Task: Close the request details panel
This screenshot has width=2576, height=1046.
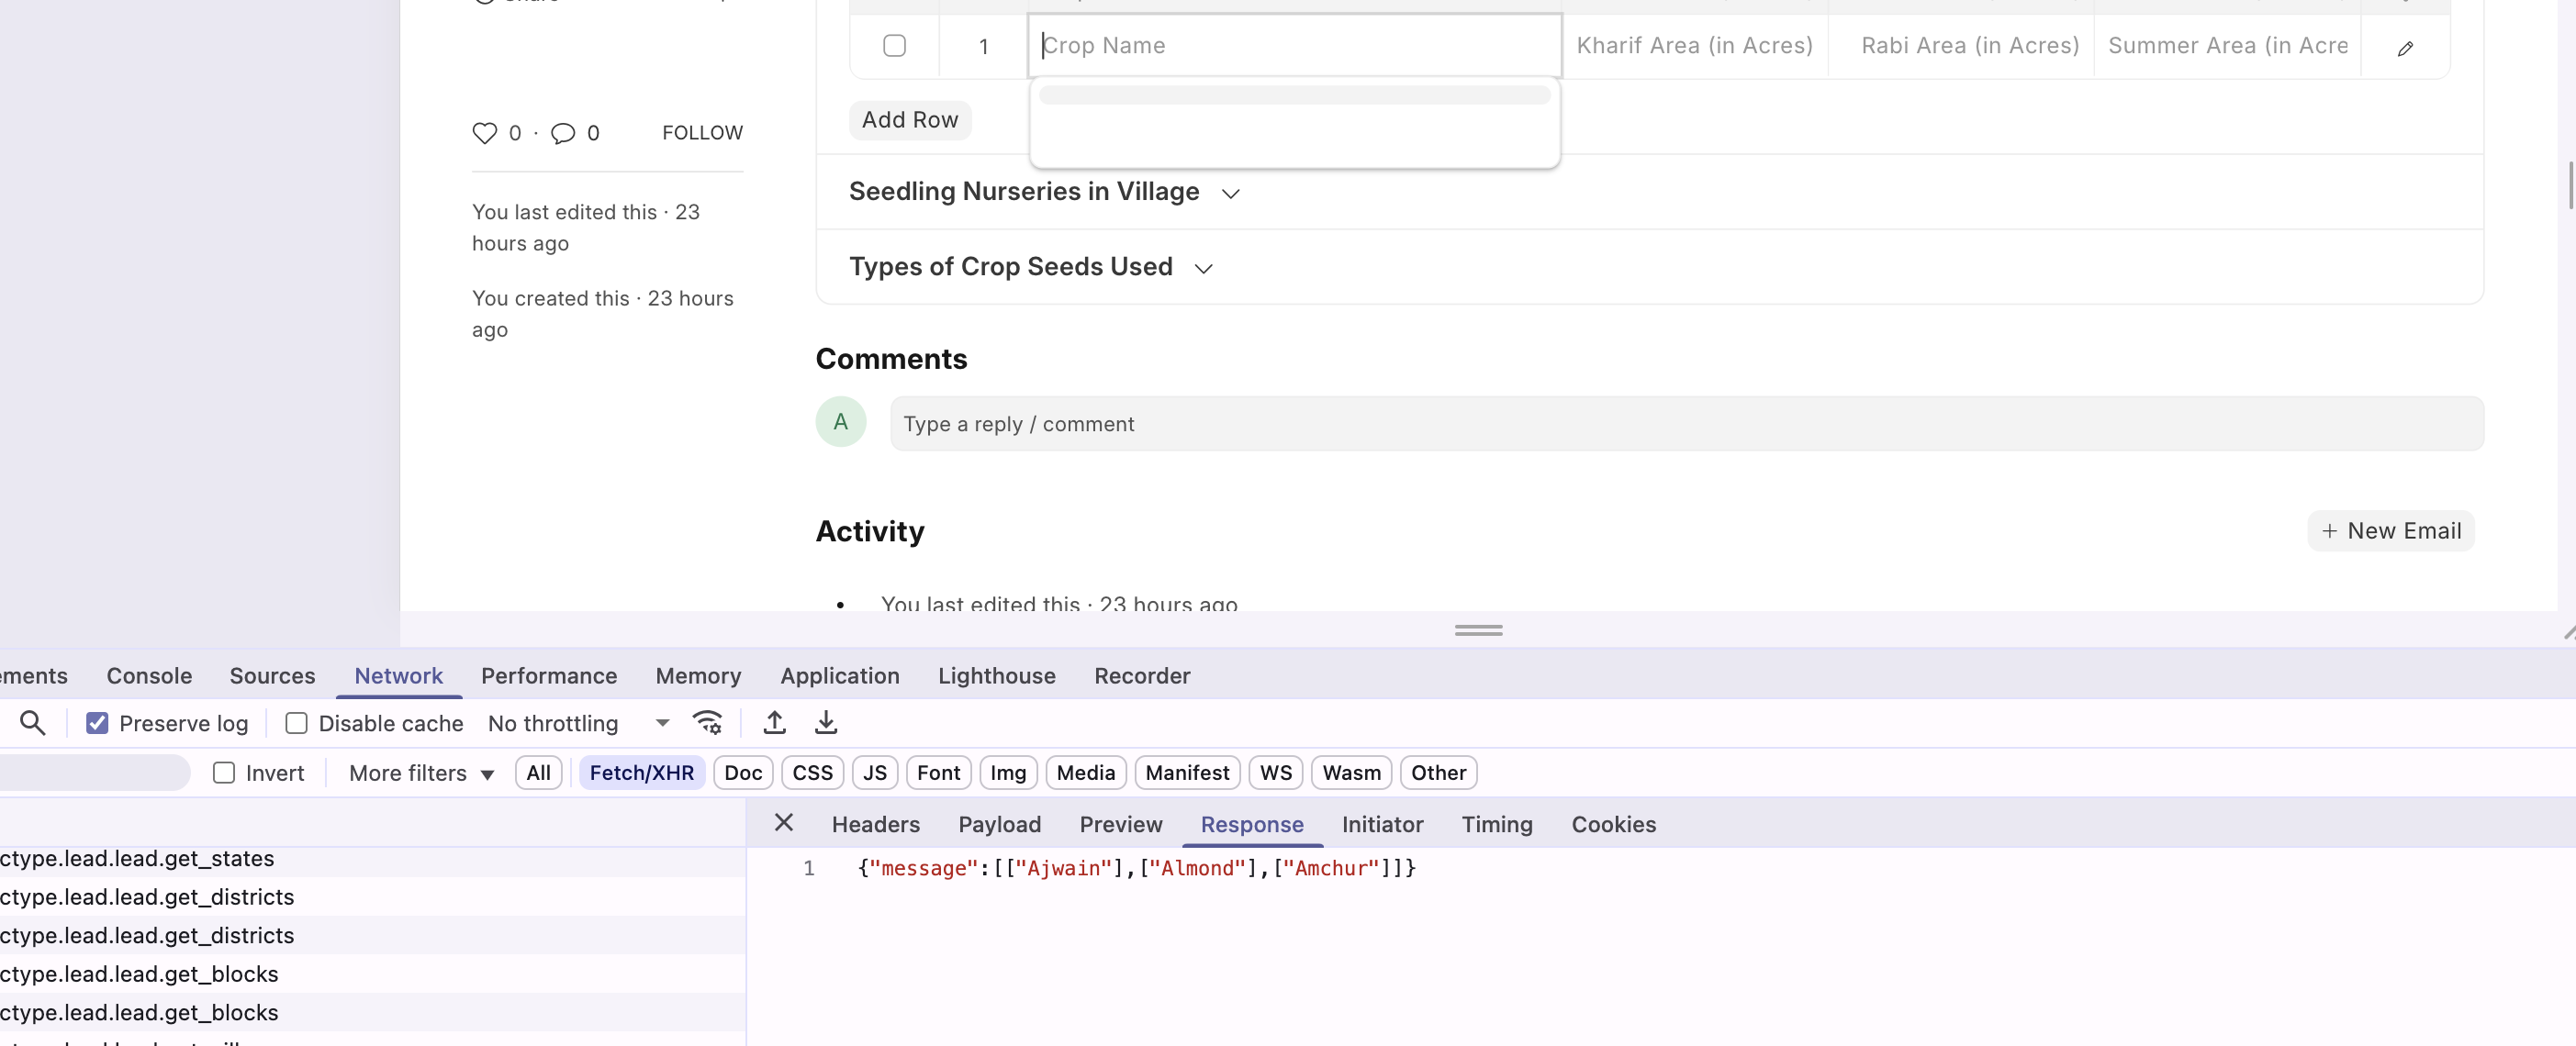Action: (x=784, y=822)
